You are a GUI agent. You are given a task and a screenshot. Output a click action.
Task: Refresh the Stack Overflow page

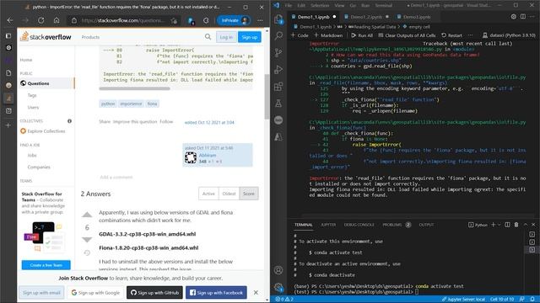(x=41, y=20)
